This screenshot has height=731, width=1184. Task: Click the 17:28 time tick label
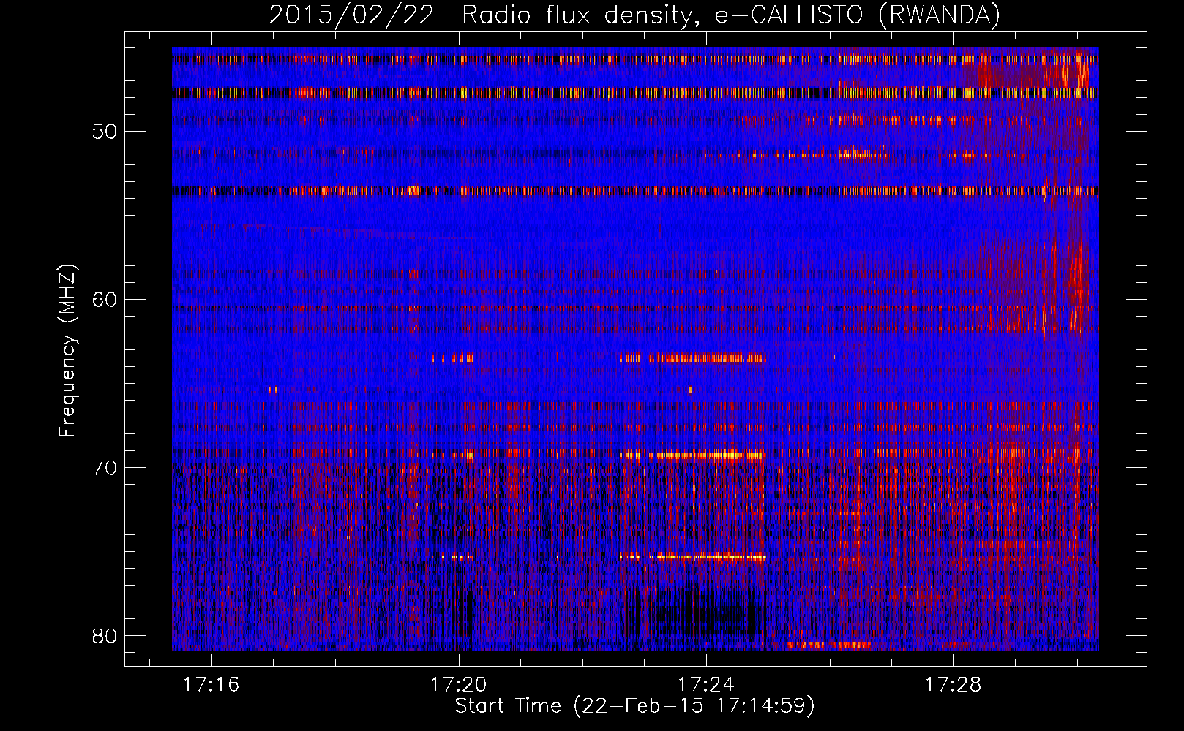[x=953, y=685]
